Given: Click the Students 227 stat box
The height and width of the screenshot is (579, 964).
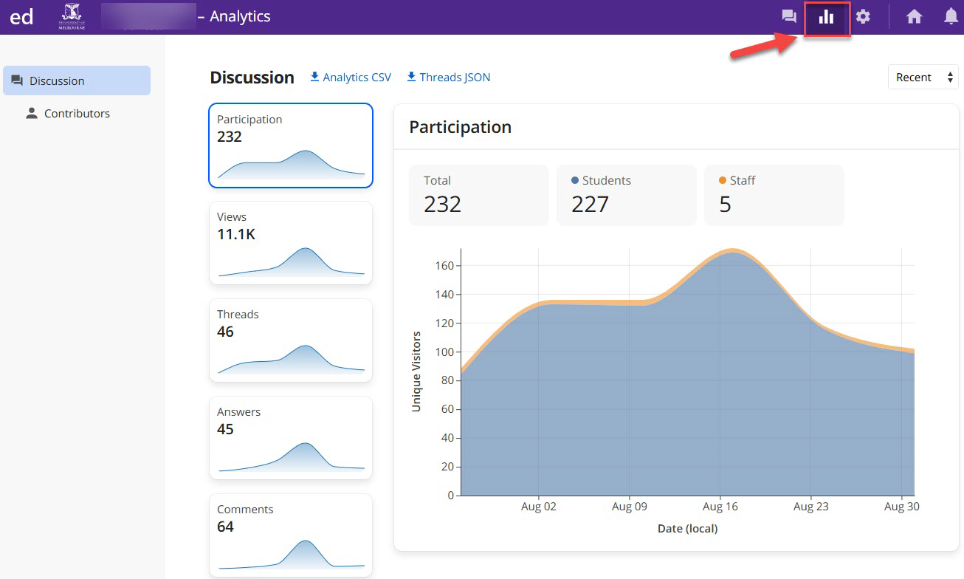Looking at the screenshot, I should (x=627, y=195).
